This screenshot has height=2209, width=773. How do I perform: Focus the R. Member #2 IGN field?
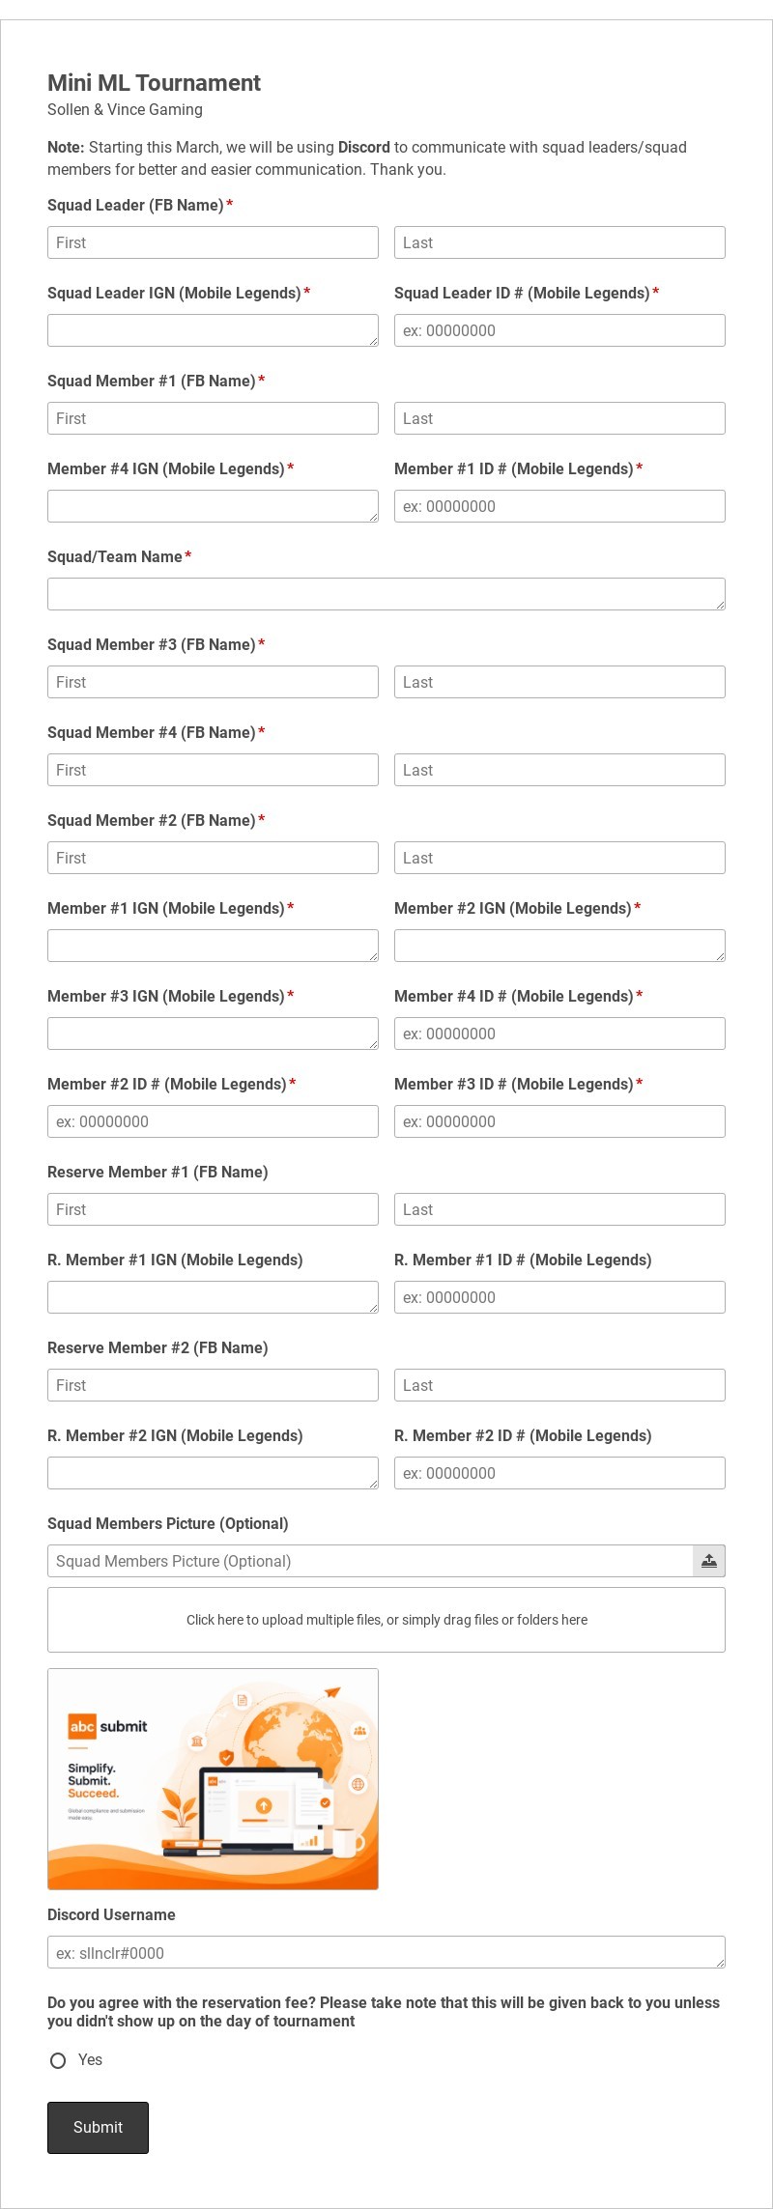tap(213, 1473)
